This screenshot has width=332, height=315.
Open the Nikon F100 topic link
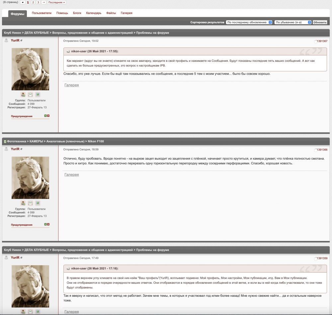[96, 141]
